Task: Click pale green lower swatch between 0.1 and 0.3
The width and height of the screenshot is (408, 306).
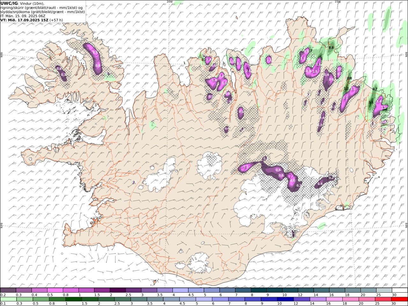Action: (8, 299)
